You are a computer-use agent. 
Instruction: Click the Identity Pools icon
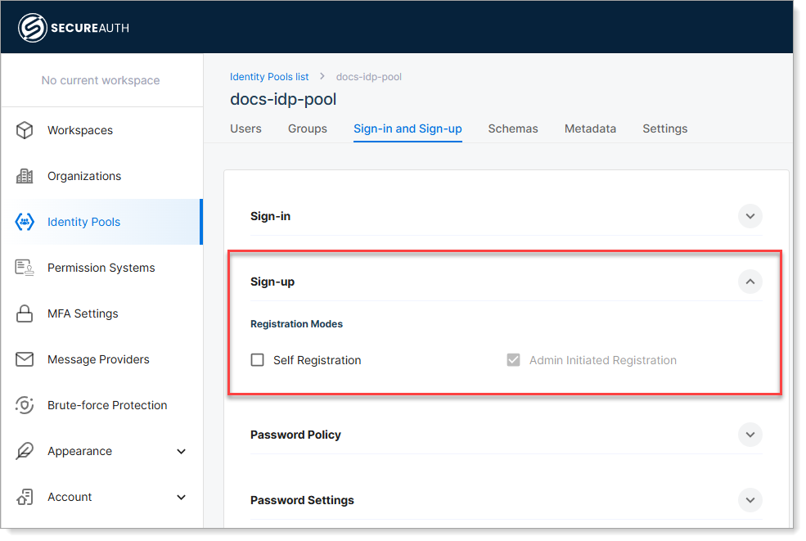pos(25,222)
